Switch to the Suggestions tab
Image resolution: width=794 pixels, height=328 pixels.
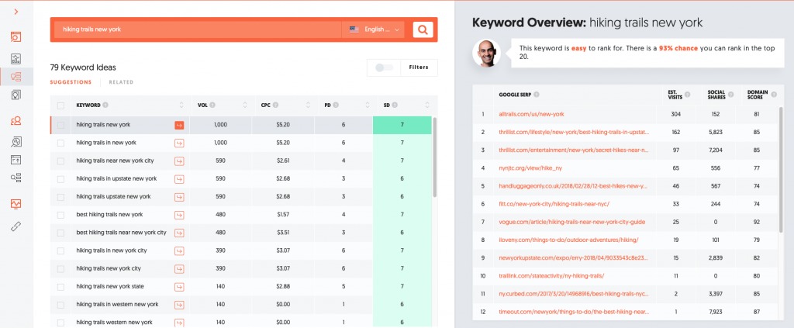point(71,82)
